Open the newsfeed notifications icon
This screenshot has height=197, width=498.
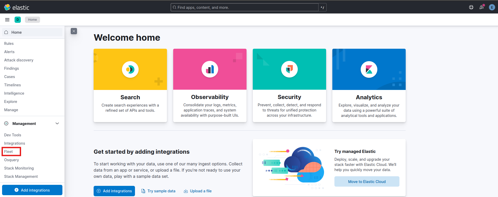point(482,7)
